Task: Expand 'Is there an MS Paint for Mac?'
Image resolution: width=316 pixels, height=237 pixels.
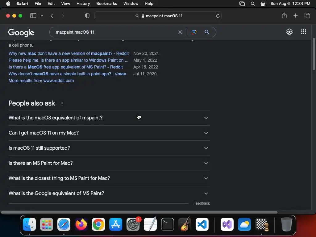Action: coord(109,163)
